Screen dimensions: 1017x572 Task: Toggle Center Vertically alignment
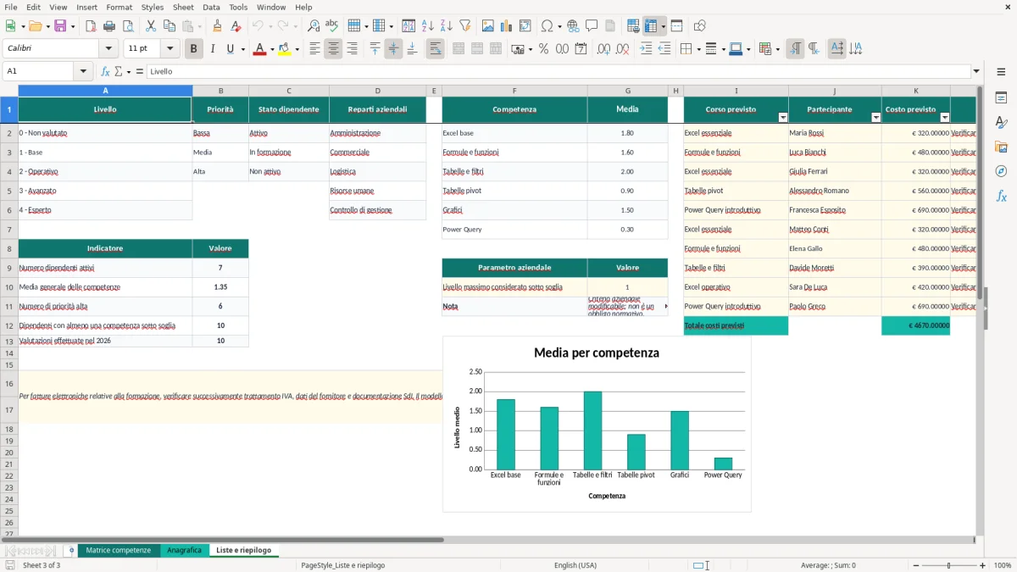(393, 49)
